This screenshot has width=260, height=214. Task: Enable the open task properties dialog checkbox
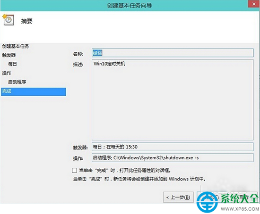click(74, 170)
